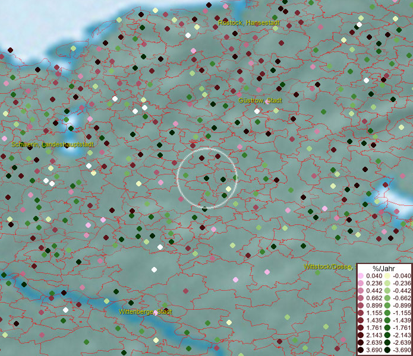413x356 pixels.
Task: Select the 3.690 darkest maroon legend swatch
Action: pos(361,350)
